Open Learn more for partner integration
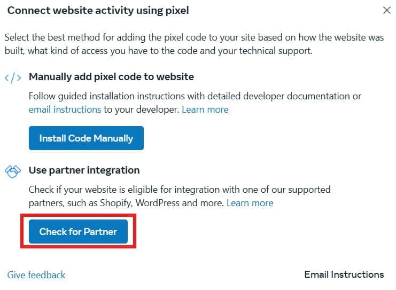This screenshot has height=290, width=396. (250, 203)
